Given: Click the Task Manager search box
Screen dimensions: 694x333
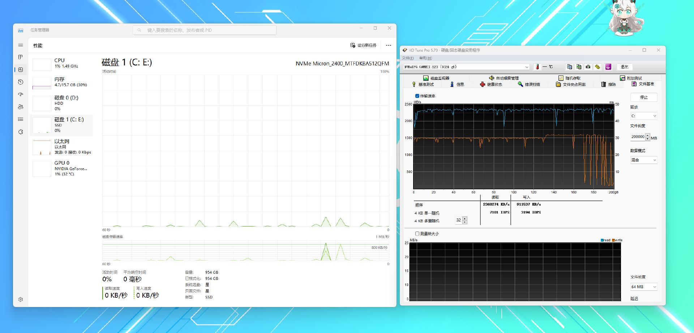Looking at the screenshot, I should pyautogui.click(x=205, y=30).
